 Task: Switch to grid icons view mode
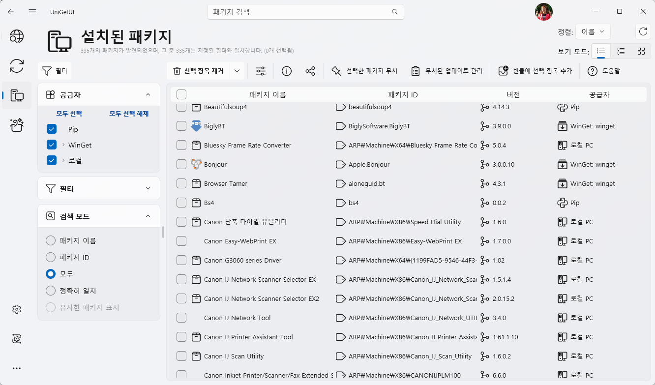coord(641,51)
